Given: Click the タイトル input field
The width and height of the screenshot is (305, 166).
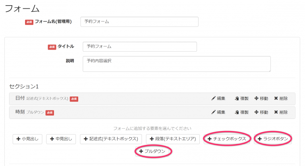Looking at the screenshot, I should (140, 47).
